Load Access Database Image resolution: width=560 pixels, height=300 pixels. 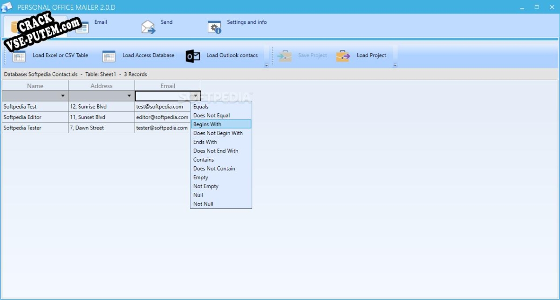[148, 55]
